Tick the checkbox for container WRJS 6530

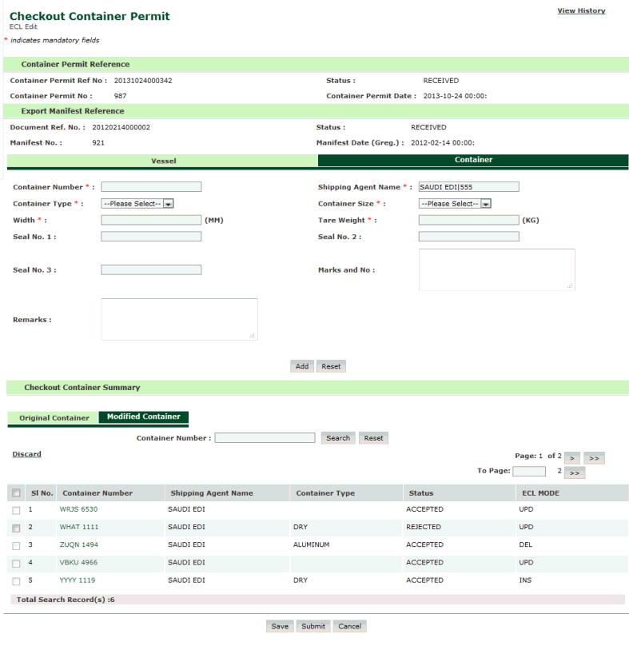(16, 510)
